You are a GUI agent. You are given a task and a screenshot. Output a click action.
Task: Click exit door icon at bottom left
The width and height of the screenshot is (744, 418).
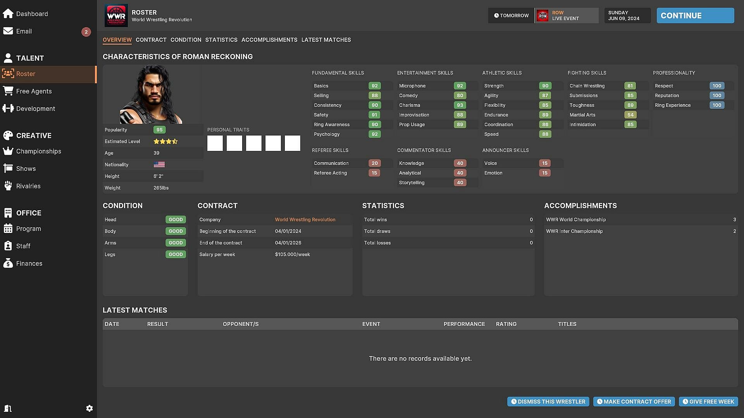pos(8,408)
